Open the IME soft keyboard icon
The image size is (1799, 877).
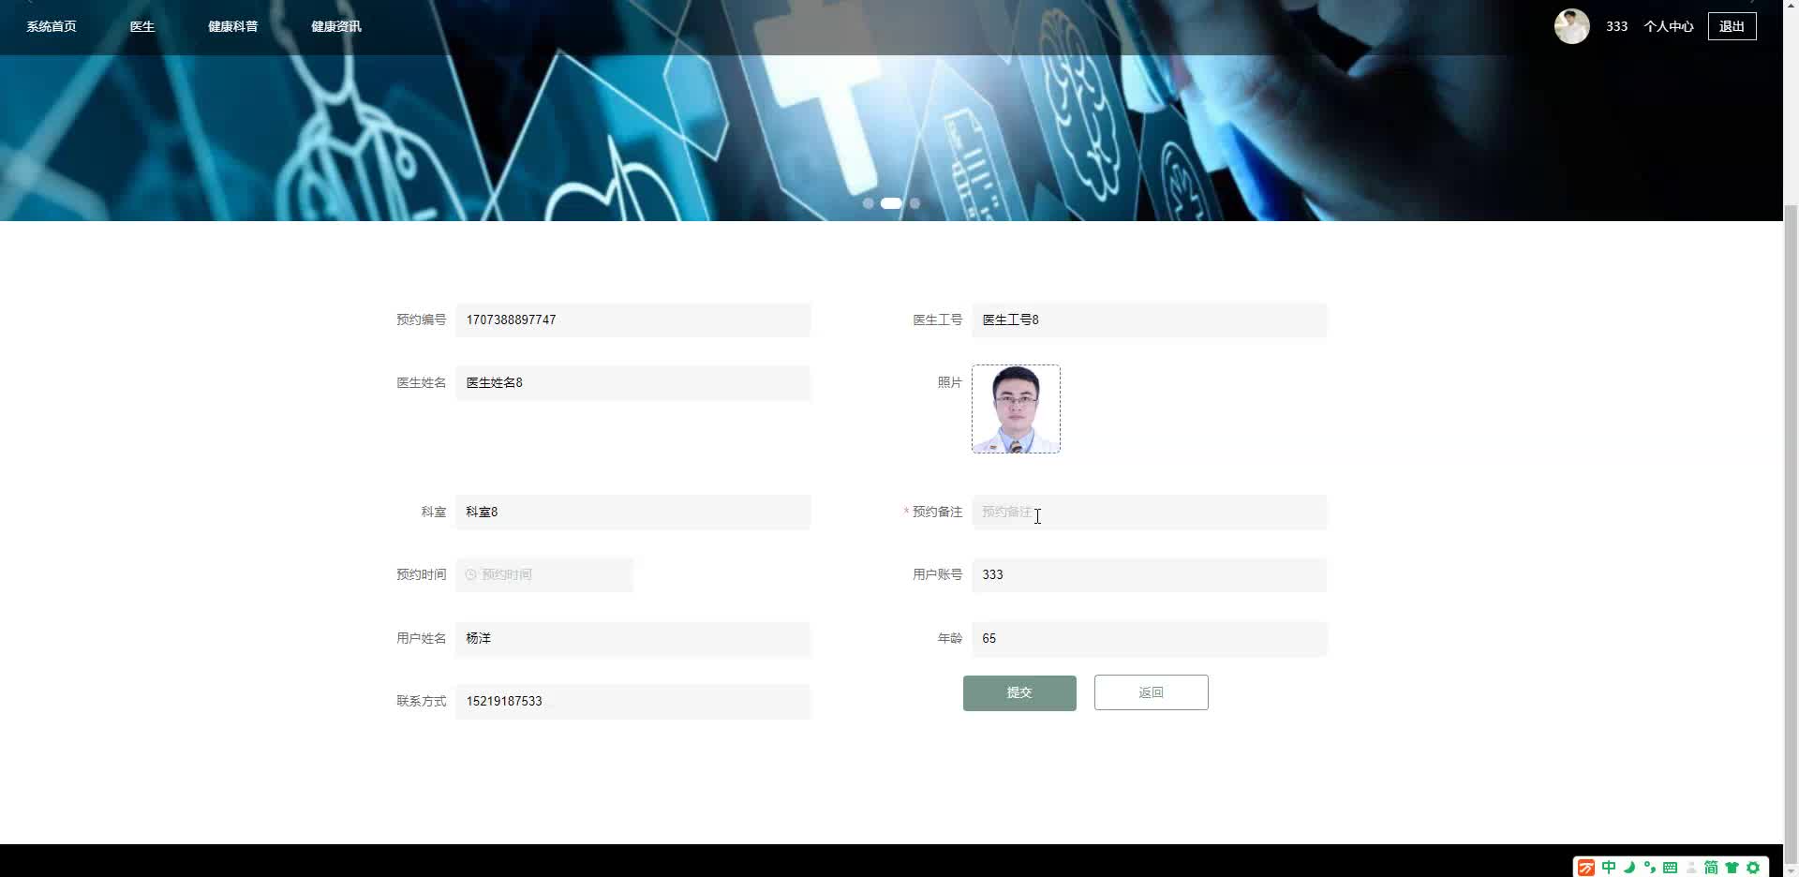click(1670, 868)
